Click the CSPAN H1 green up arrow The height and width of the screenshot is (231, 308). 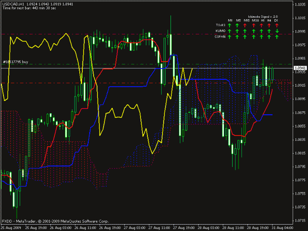tap(262, 37)
